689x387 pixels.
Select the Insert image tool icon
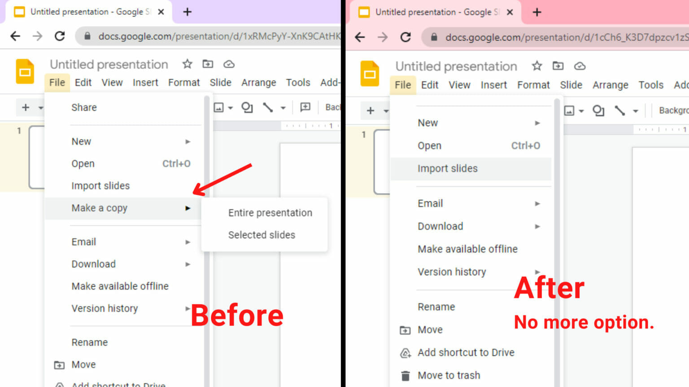pos(219,107)
